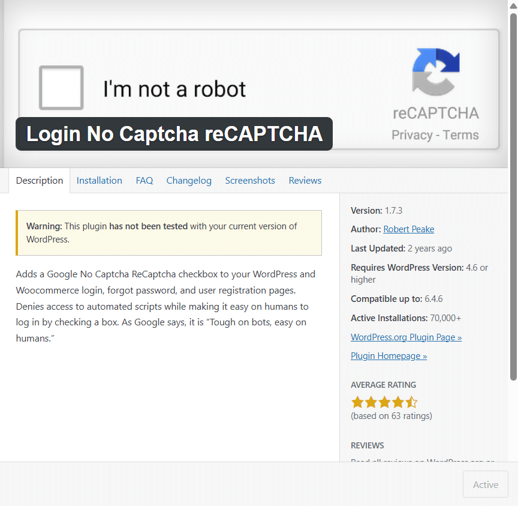The image size is (518, 506).
Task: Click the Login No Captcha reCAPTCHA title
Action: [174, 134]
